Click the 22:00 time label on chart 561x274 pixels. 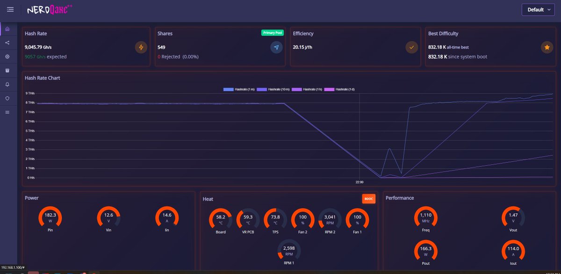359,182
